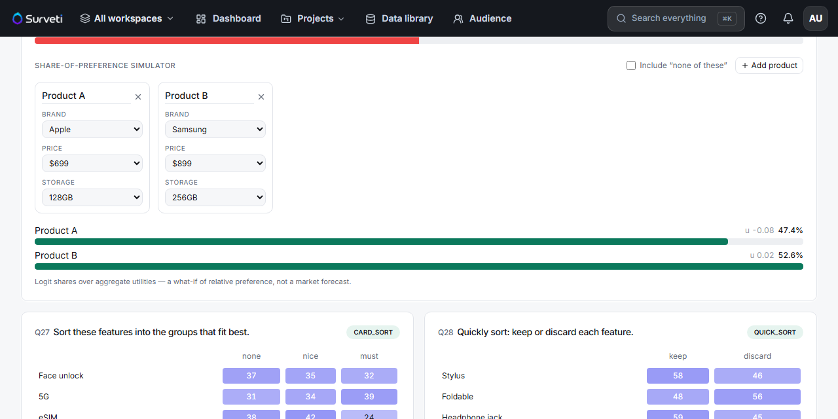This screenshot has height=419, width=838.
Task: Open the Projects menu
Action: (313, 18)
